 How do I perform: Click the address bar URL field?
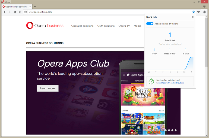(x=109, y=12)
